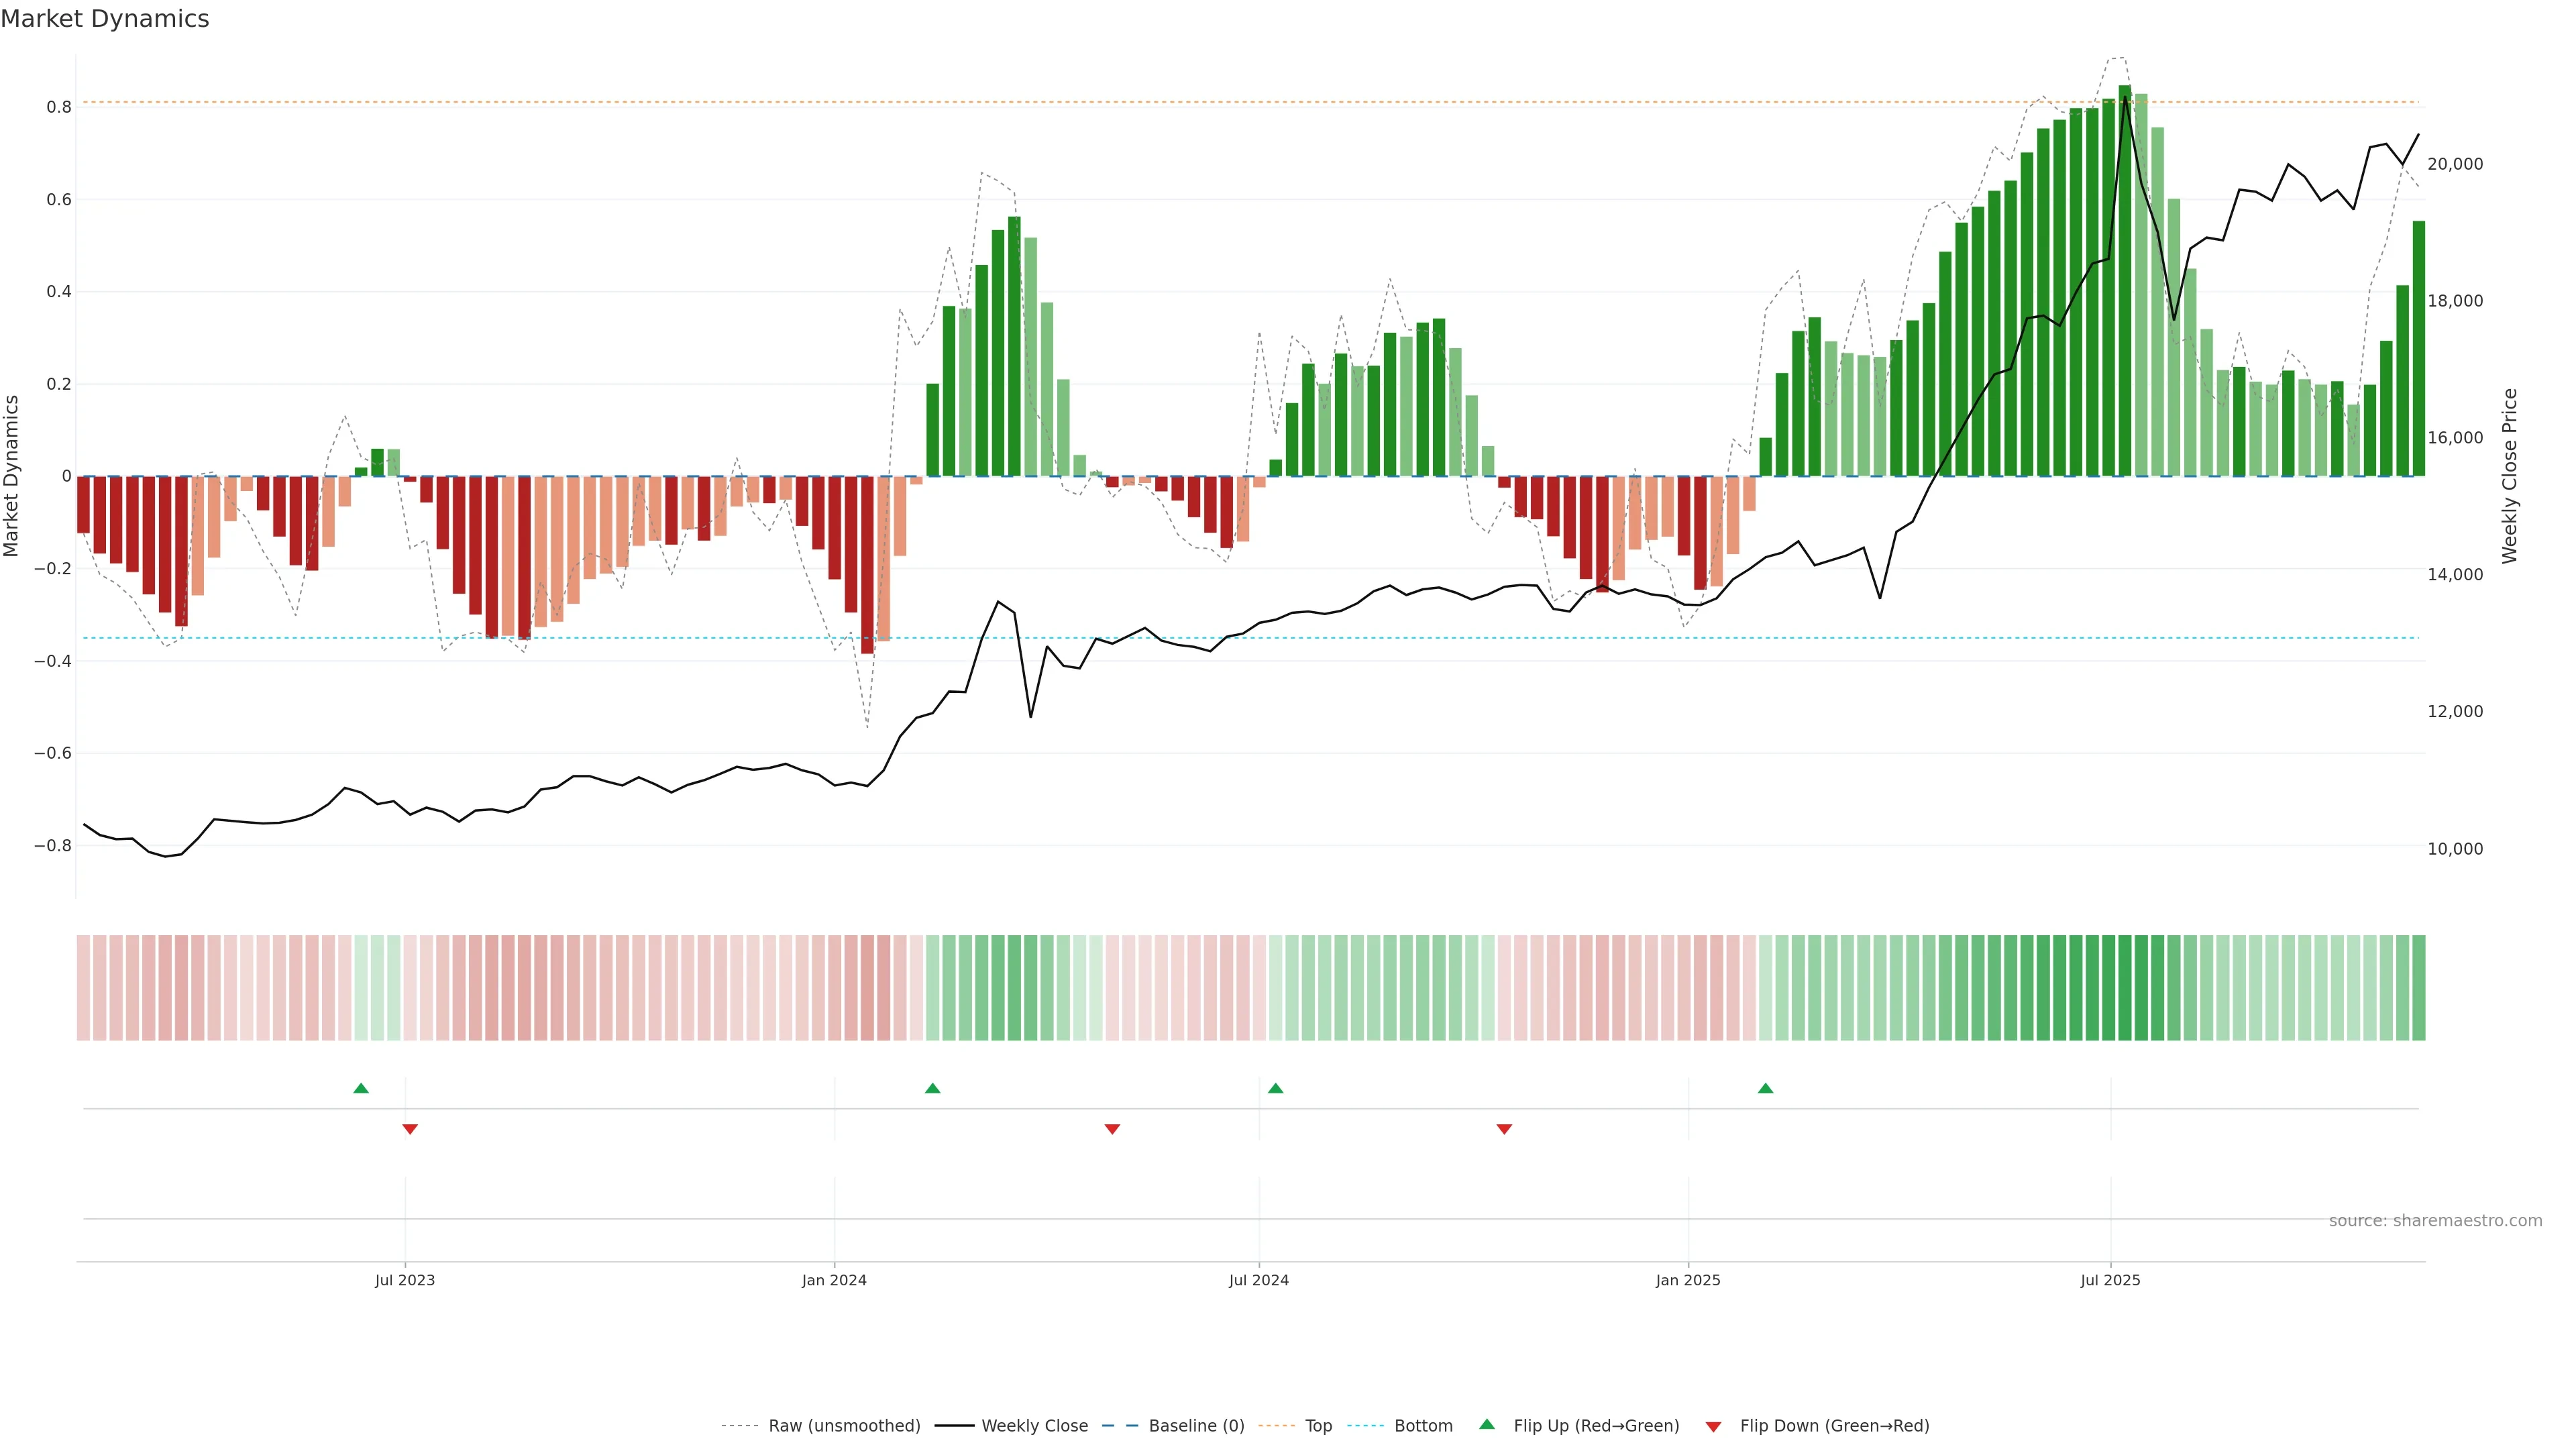Click the Flip Down marker just after Jul 2023
The image size is (2576, 1449).
click(410, 1129)
